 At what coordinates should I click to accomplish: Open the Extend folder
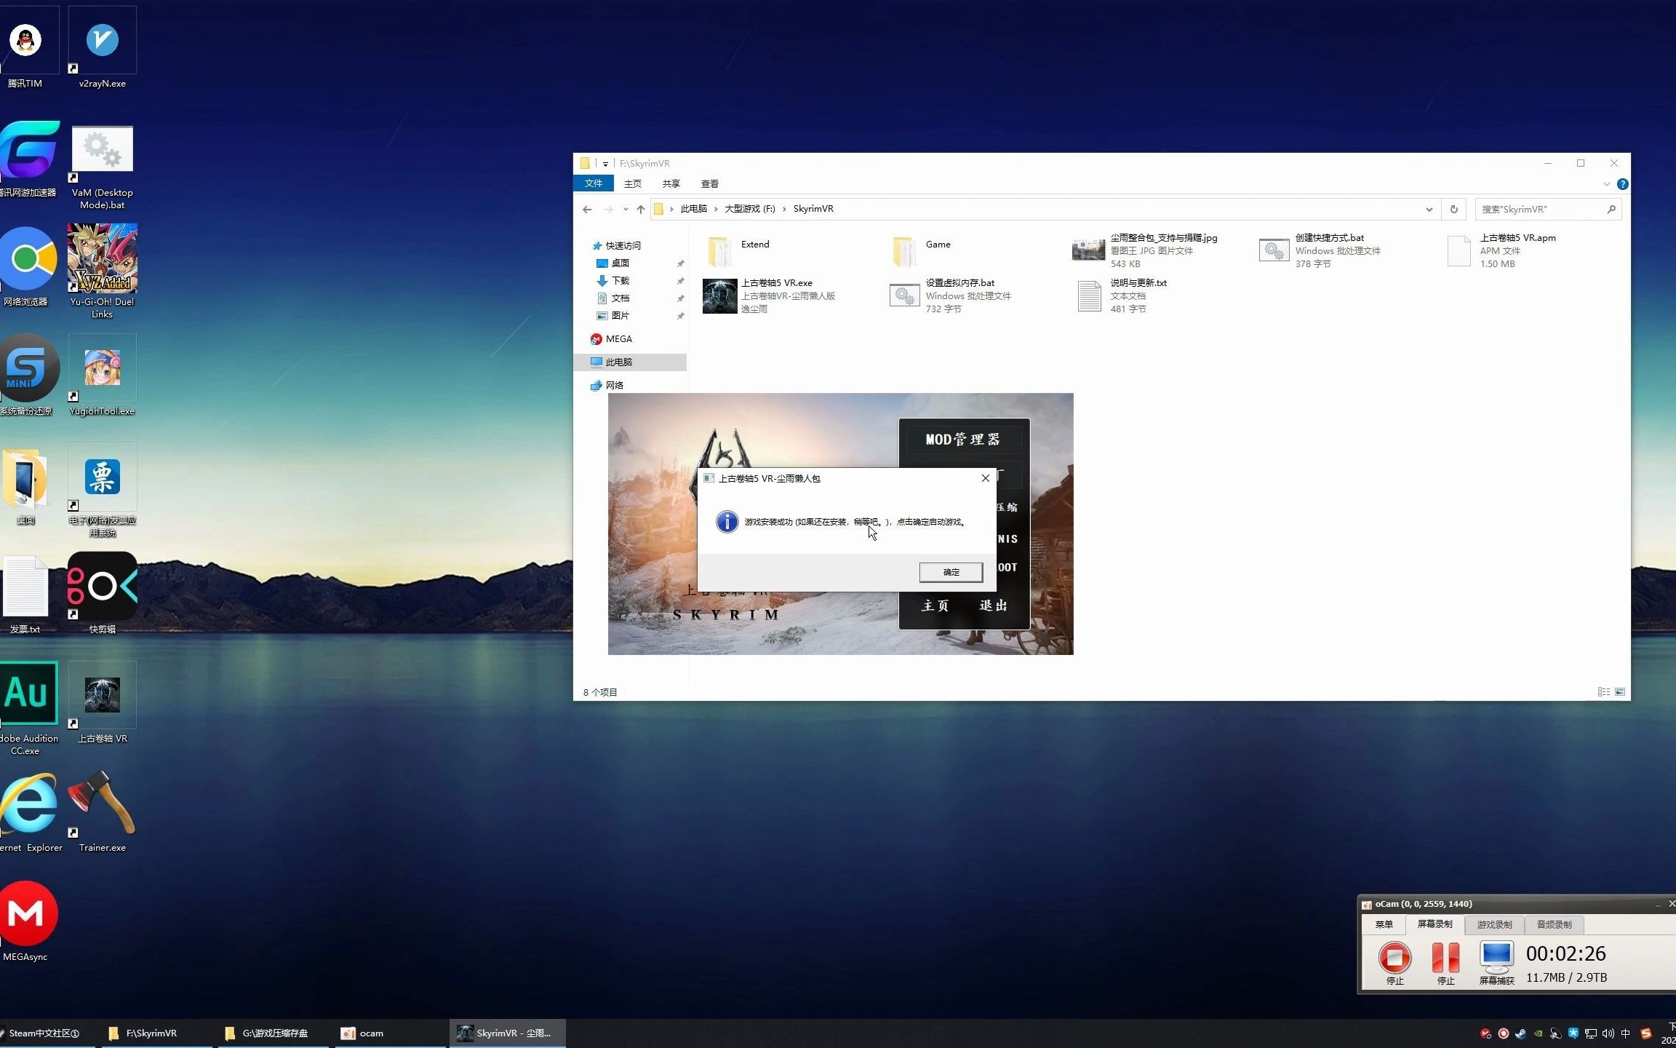(x=738, y=252)
